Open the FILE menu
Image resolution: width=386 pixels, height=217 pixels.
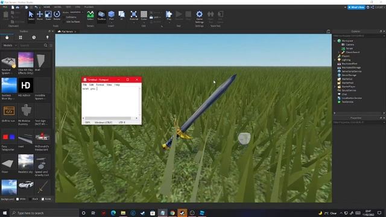click(5, 7)
